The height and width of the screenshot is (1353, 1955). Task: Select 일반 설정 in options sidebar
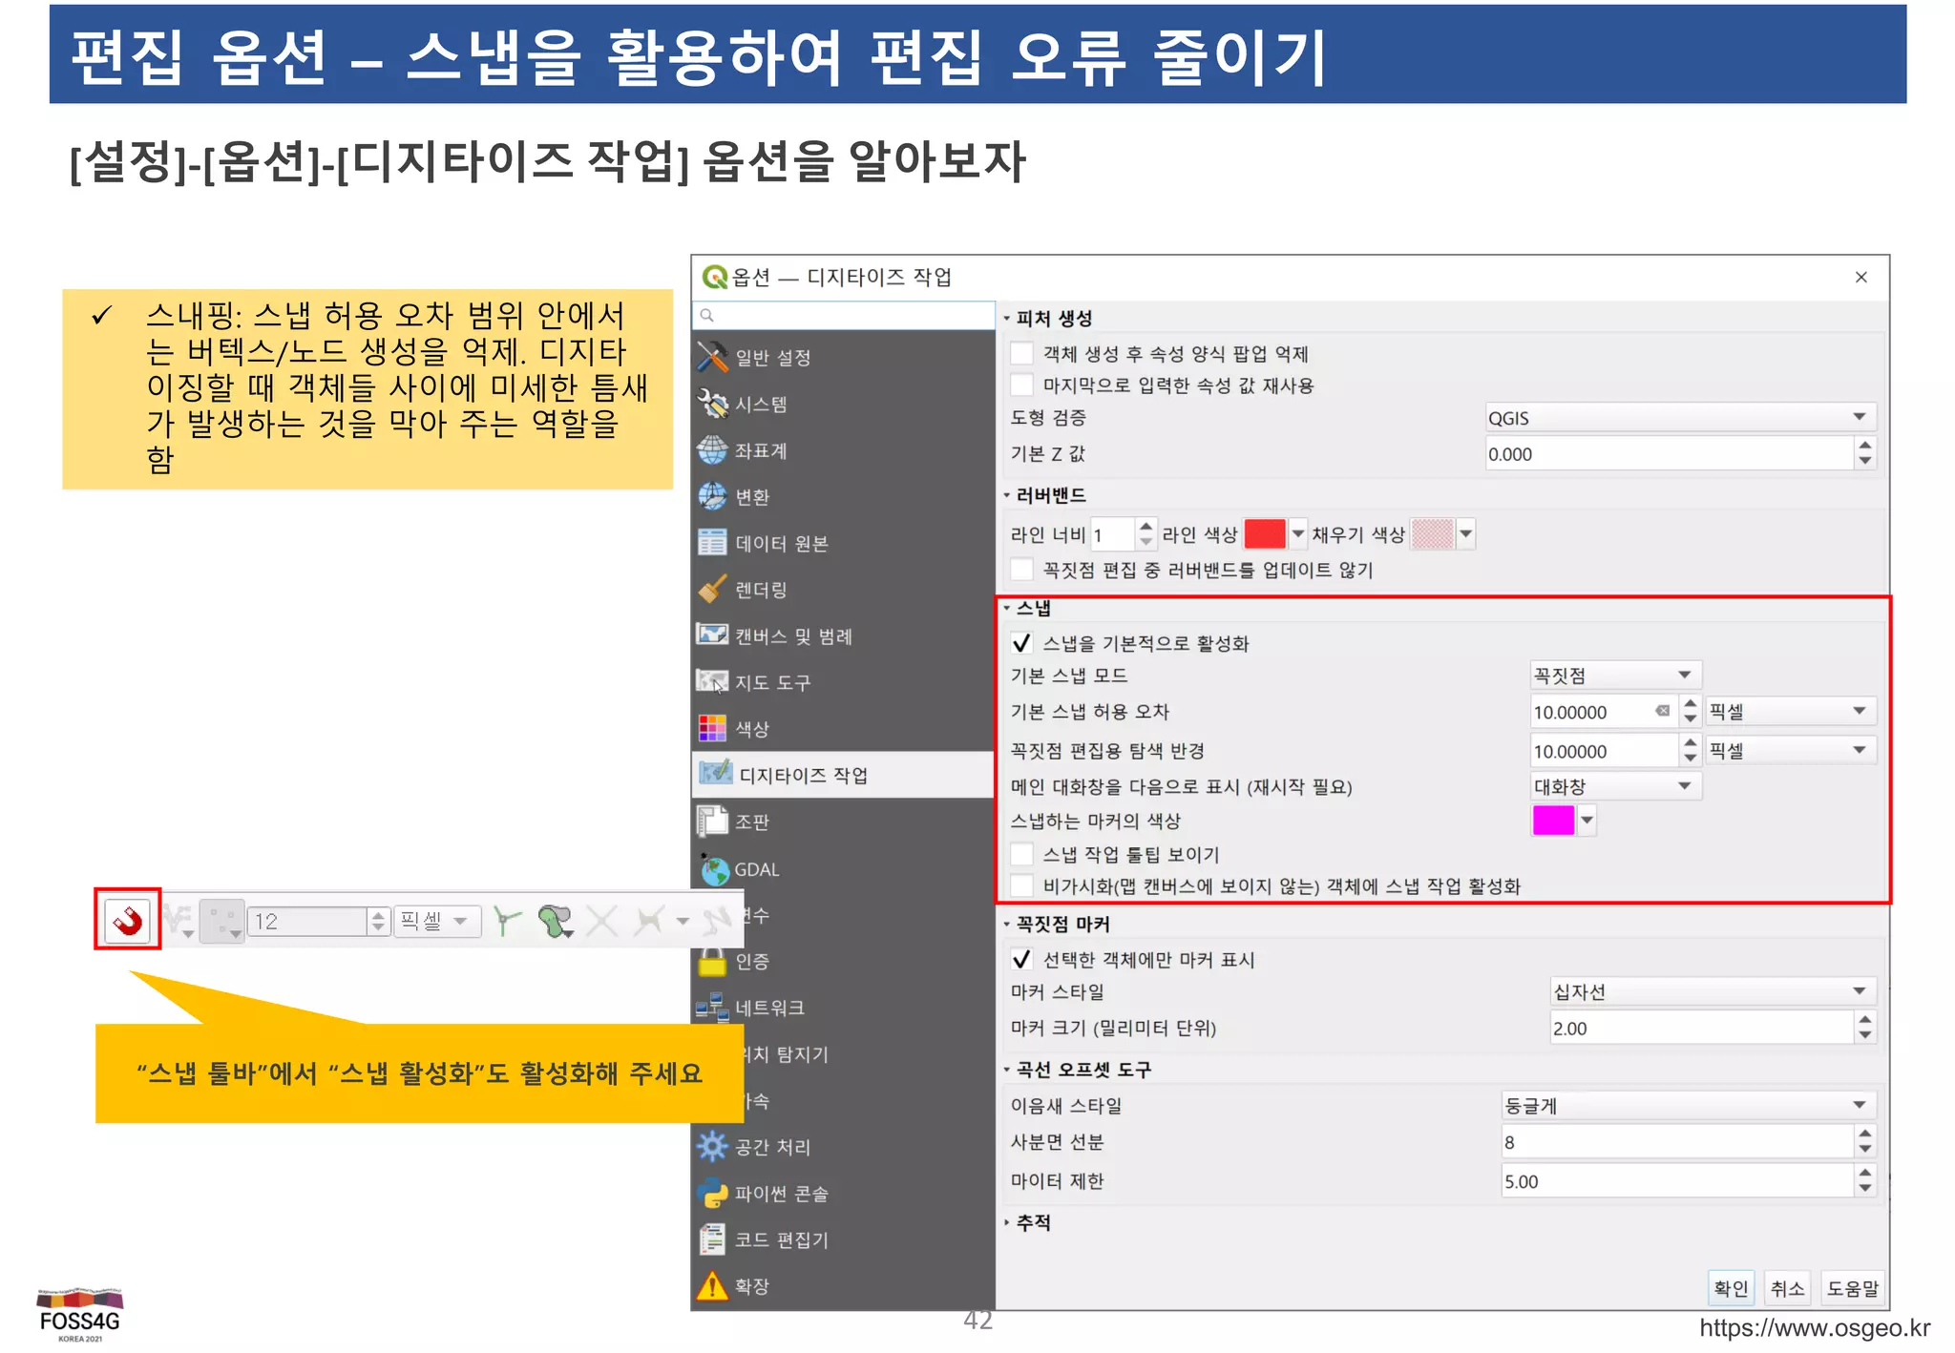843,357
